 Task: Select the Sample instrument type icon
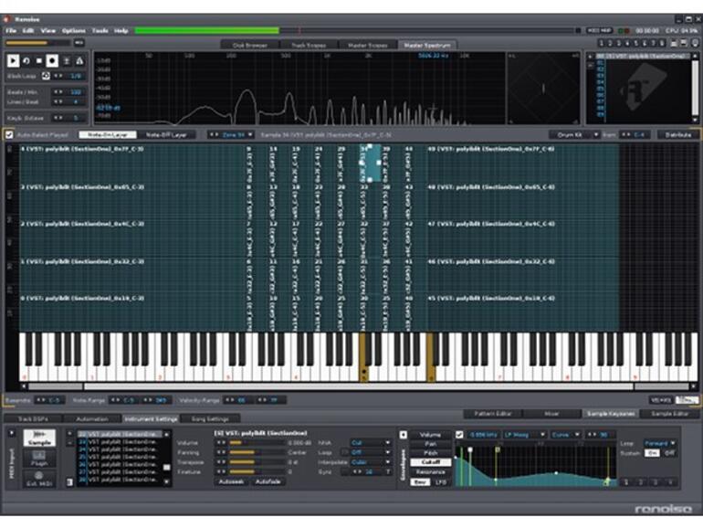click(39, 438)
